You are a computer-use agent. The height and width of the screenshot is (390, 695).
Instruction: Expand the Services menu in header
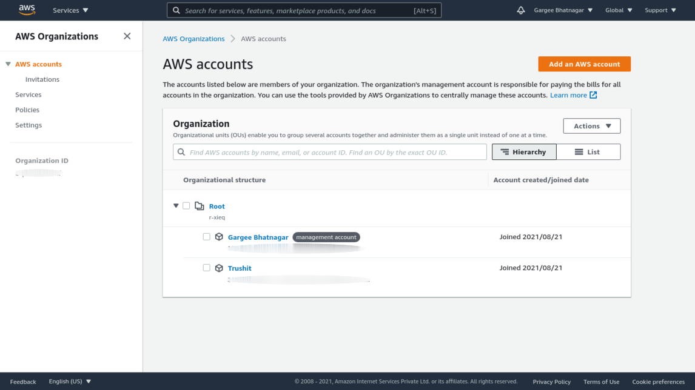click(x=70, y=10)
